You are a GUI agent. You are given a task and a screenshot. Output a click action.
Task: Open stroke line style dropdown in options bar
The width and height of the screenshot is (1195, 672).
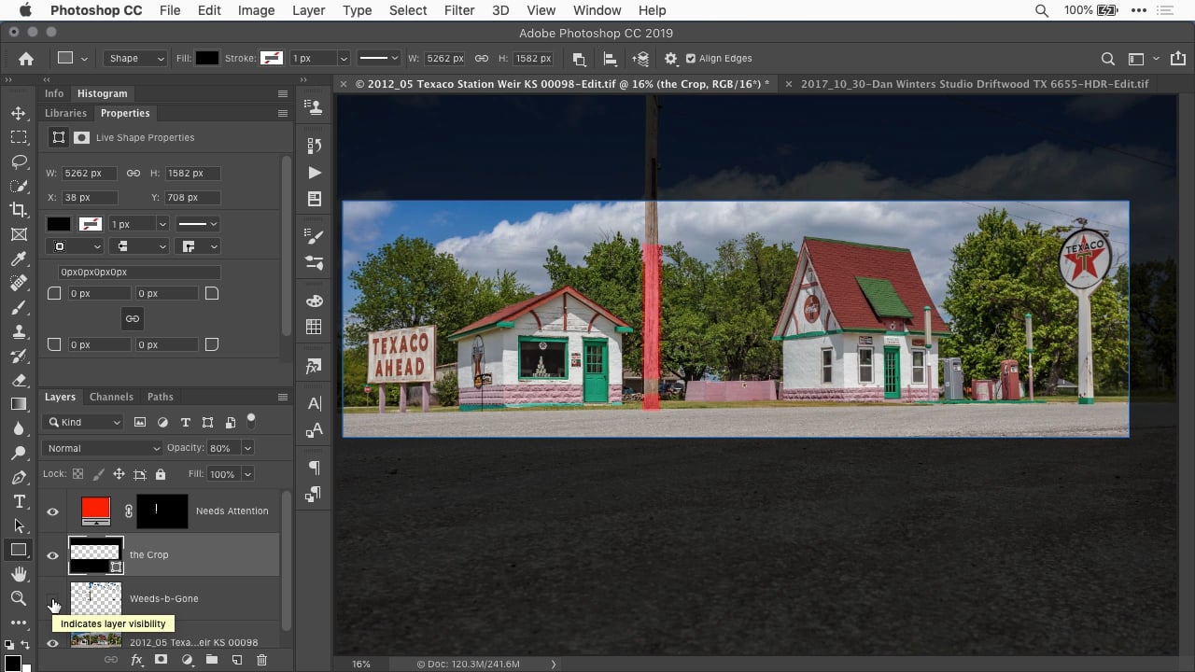click(x=378, y=58)
